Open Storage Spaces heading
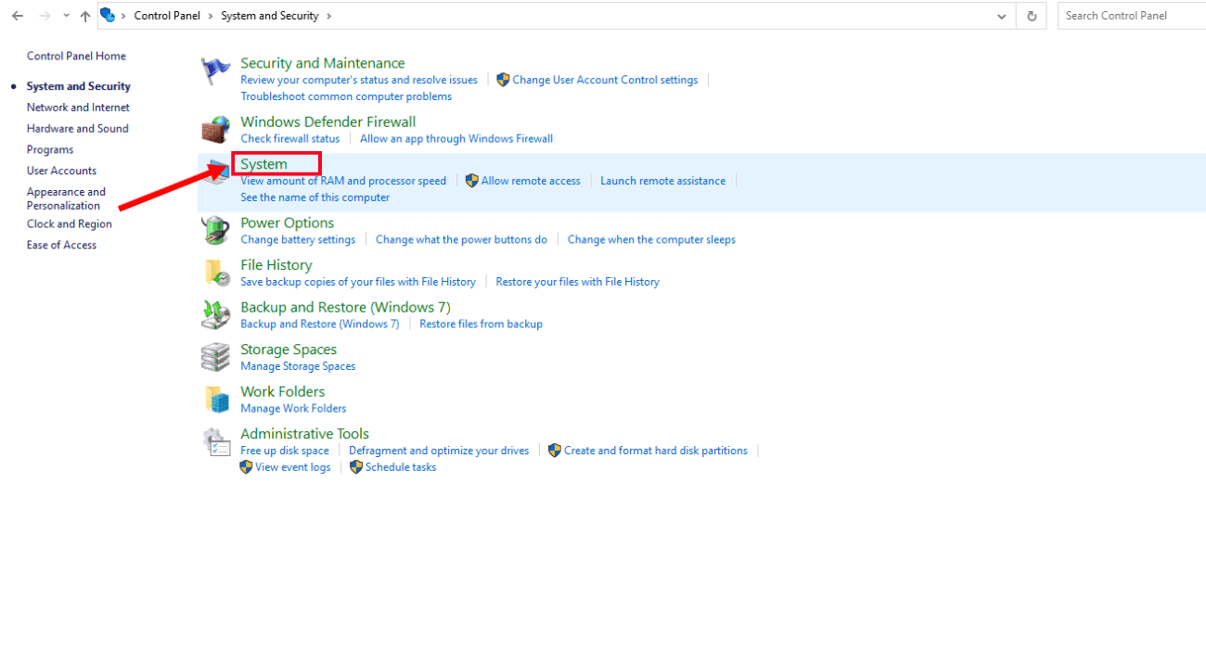 click(x=289, y=350)
